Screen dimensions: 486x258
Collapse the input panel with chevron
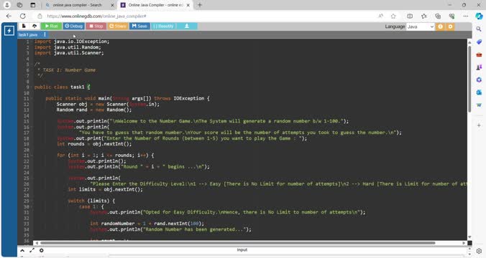[22, 250]
